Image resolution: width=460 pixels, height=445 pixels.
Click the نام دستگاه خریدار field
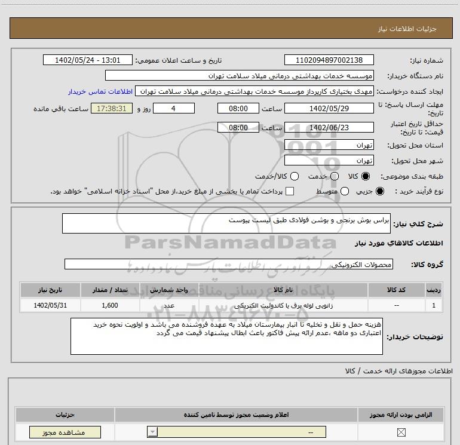click(x=240, y=76)
